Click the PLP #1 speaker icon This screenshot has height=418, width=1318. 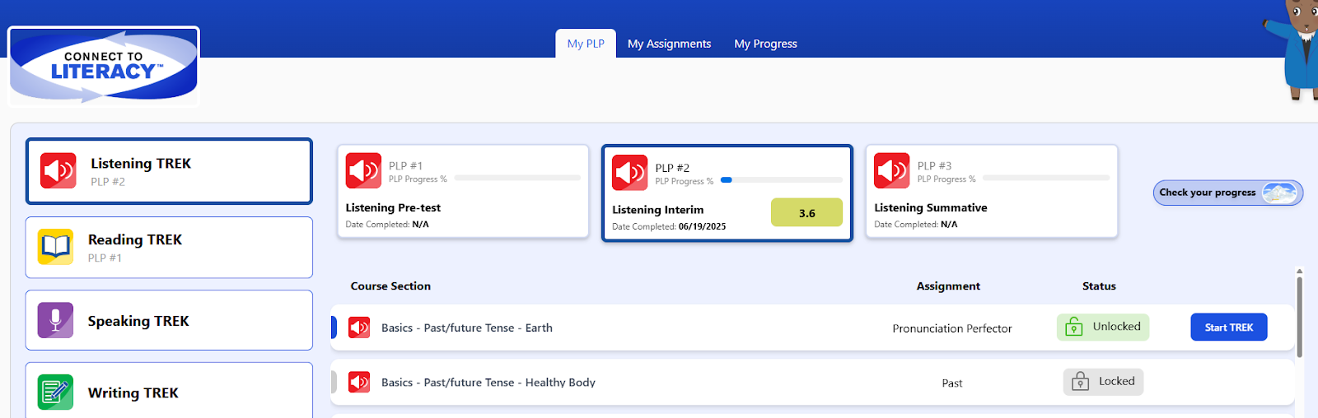pos(363,171)
